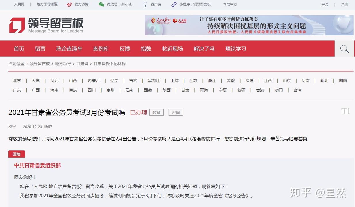Open the 反馈 navigation tab
Viewport: 355px width, 207px height.
coord(125,49)
